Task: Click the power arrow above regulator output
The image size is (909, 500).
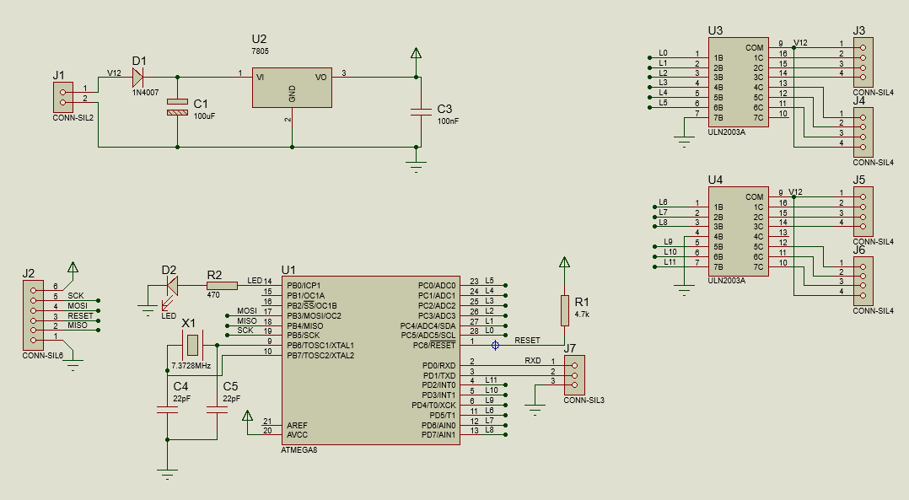Action: pos(416,53)
